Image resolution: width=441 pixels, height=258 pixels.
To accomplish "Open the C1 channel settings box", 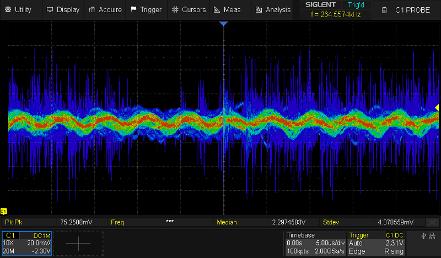I will (28, 243).
